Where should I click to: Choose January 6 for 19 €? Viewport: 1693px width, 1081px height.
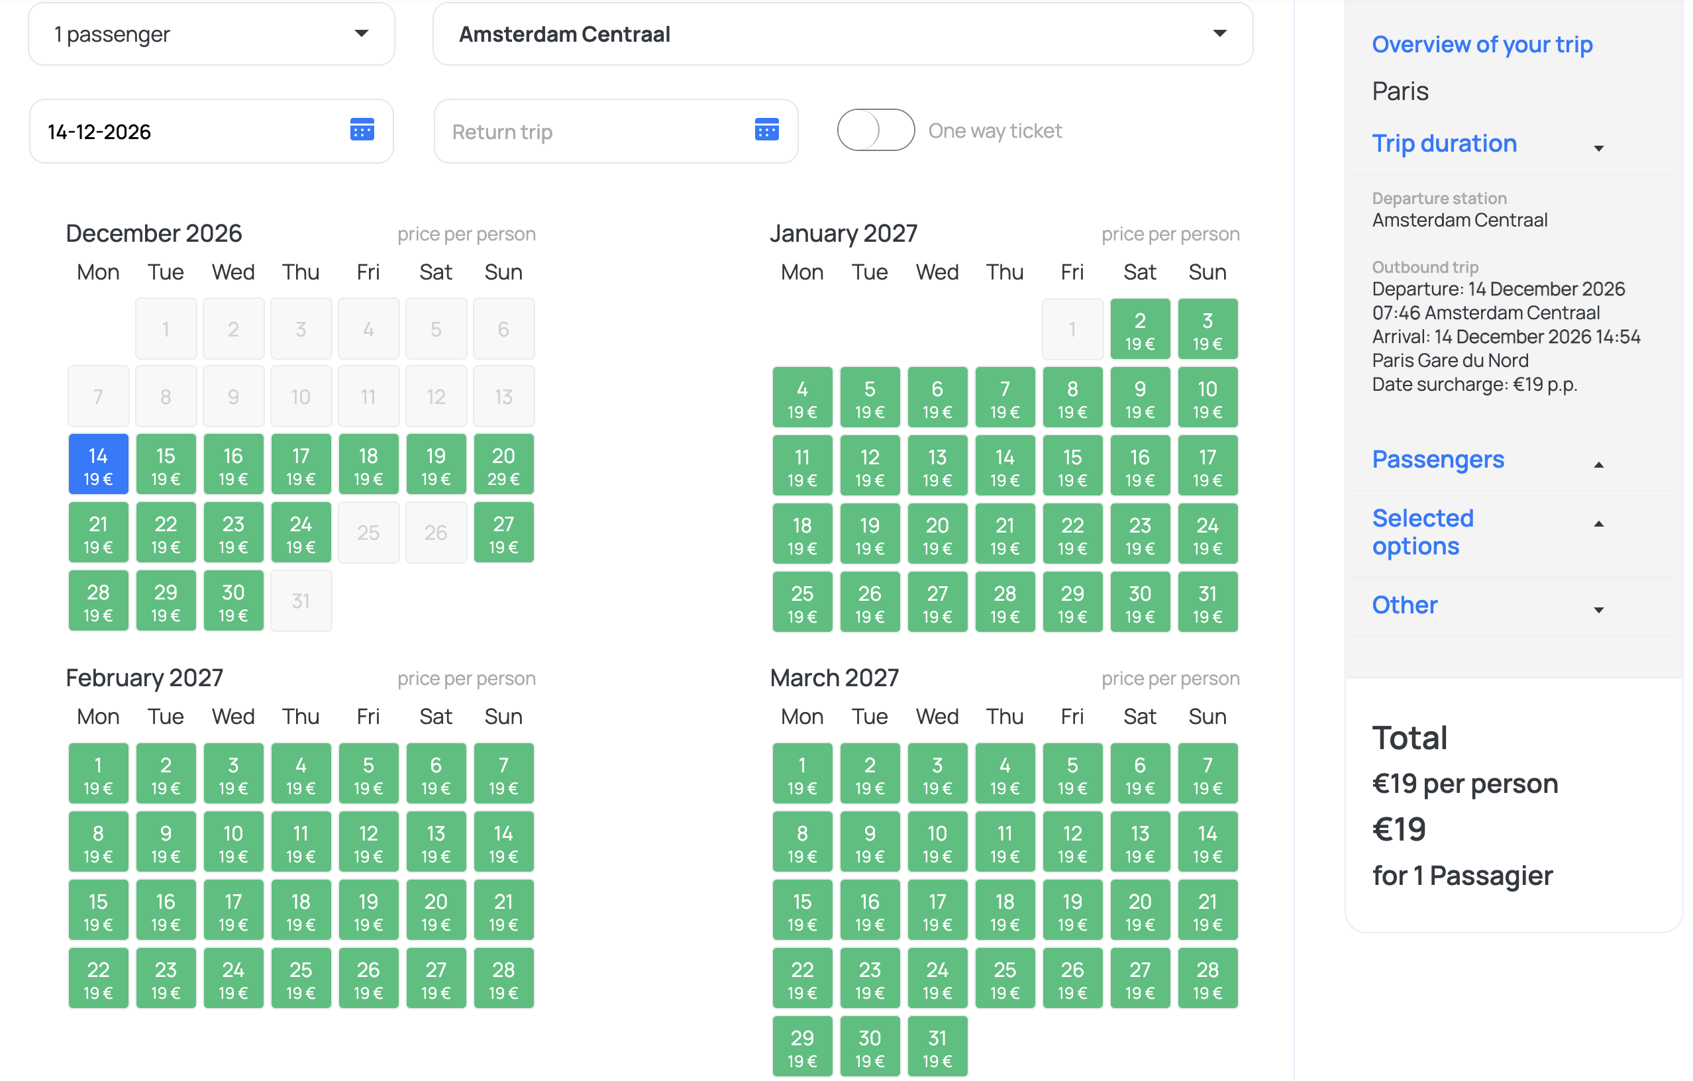pos(937,398)
